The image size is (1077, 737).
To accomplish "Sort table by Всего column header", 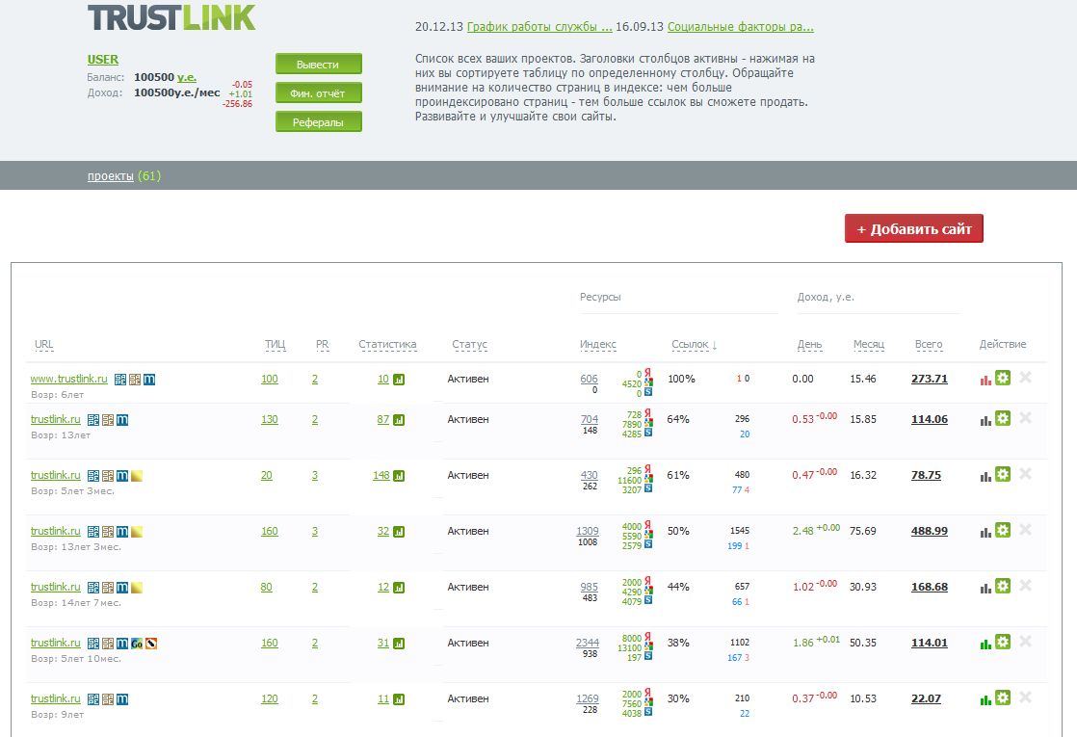I will (x=929, y=344).
